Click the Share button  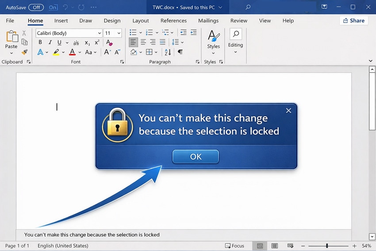(x=354, y=21)
